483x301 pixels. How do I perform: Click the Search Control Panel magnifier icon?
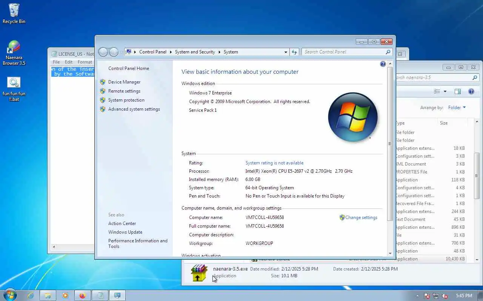pos(388,52)
